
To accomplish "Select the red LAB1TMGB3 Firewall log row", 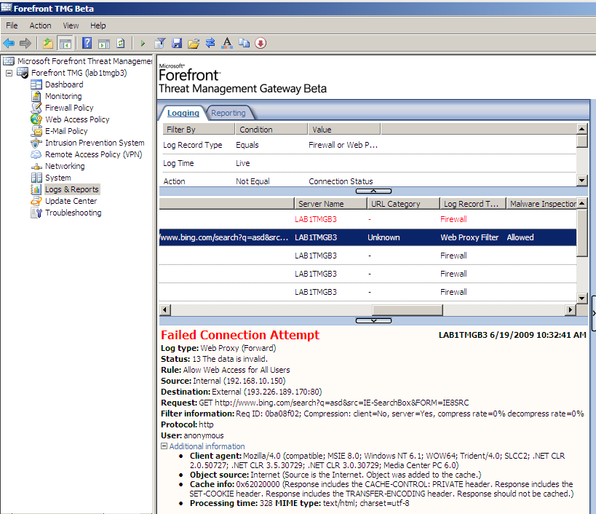I will [x=367, y=219].
